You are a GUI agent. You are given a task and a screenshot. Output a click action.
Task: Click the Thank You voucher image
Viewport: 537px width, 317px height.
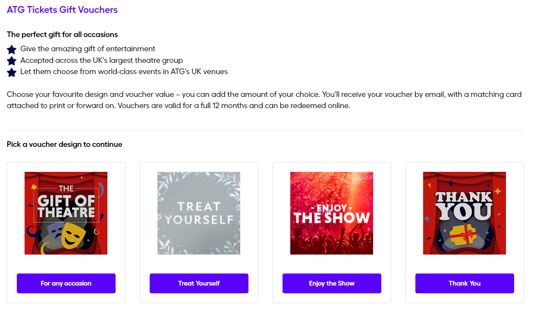pos(464,213)
